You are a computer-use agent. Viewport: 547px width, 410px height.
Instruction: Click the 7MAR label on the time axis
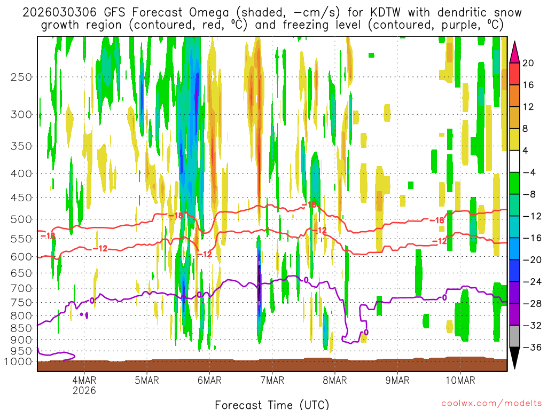pos(272,380)
